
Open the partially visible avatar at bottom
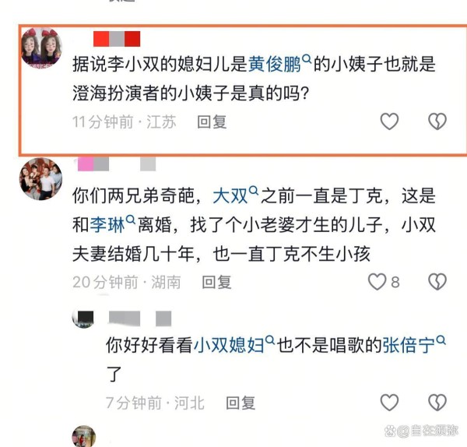coord(84,436)
